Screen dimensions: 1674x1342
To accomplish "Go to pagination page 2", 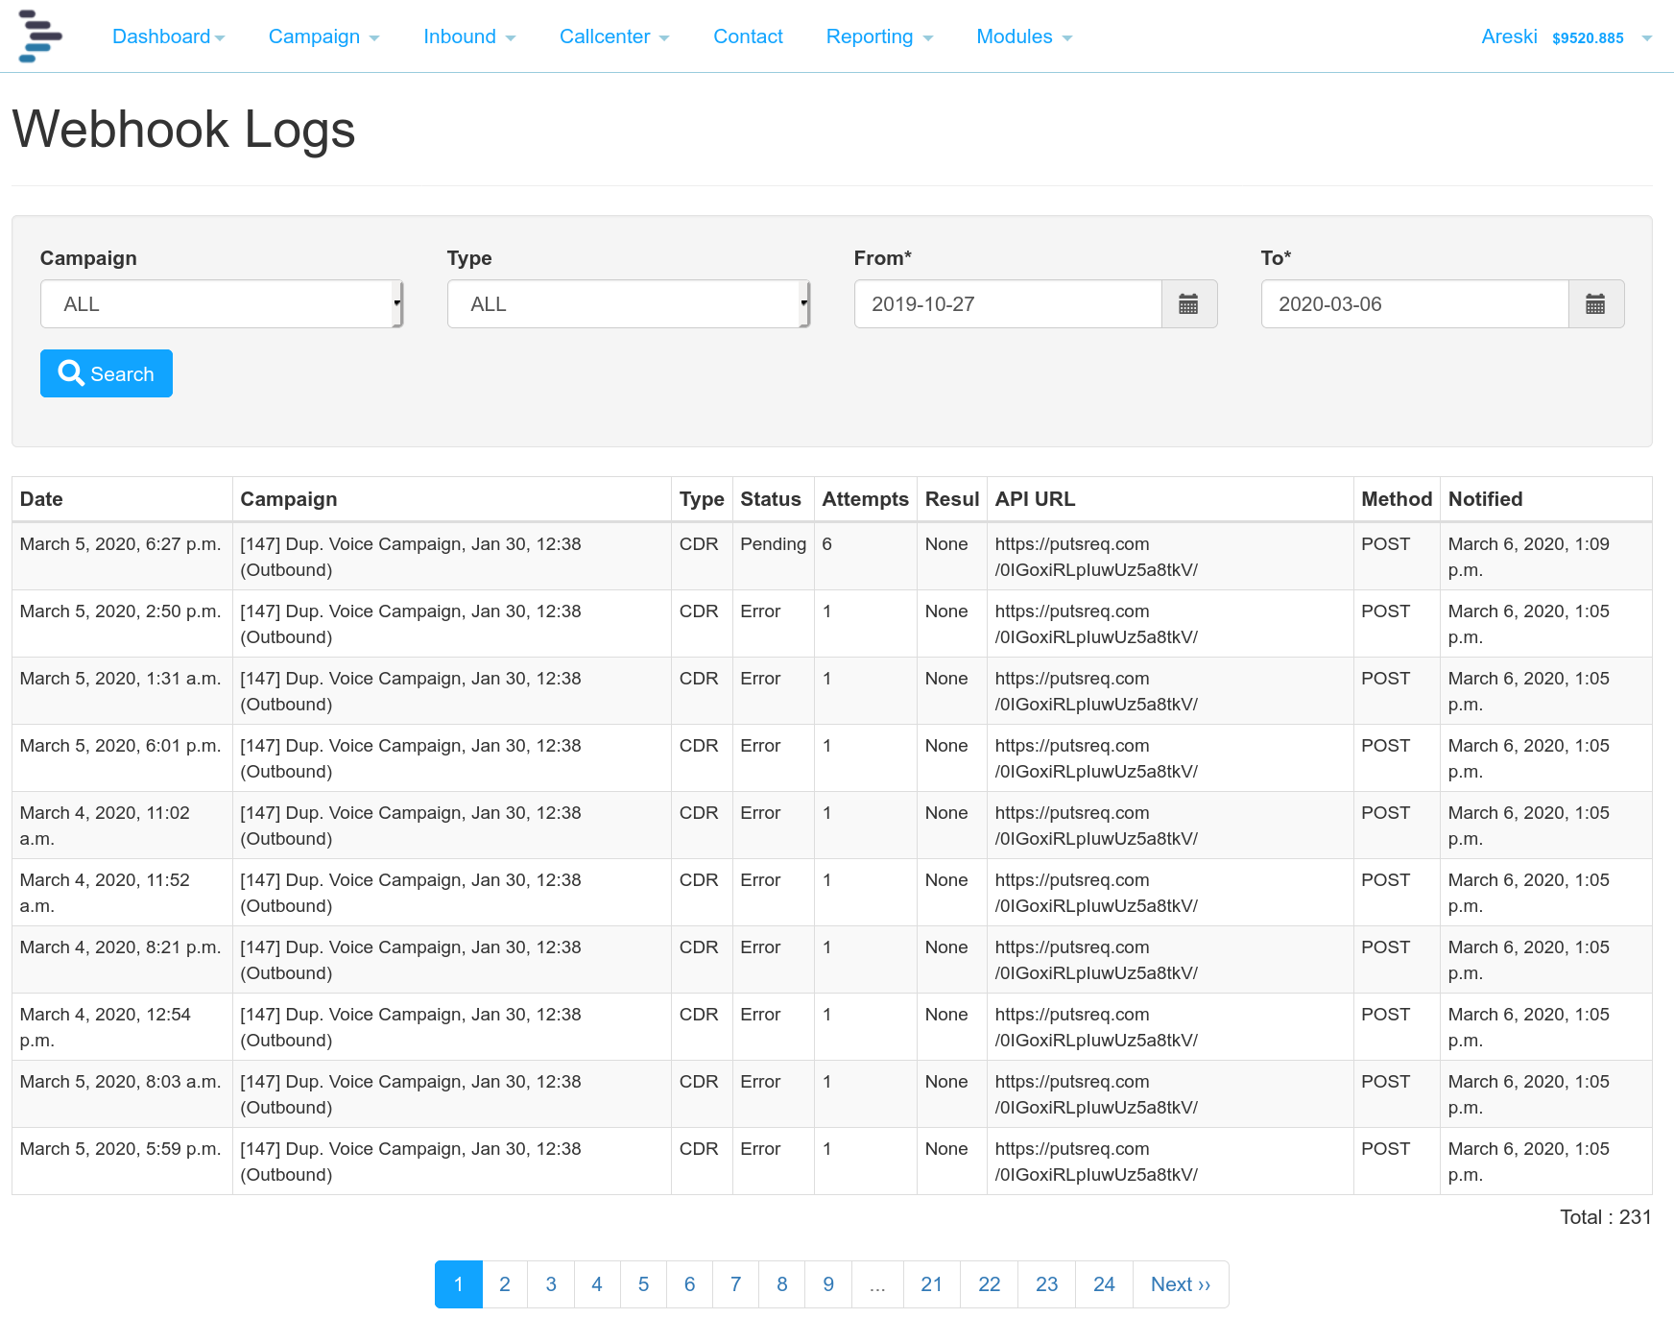I will point(505,1284).
